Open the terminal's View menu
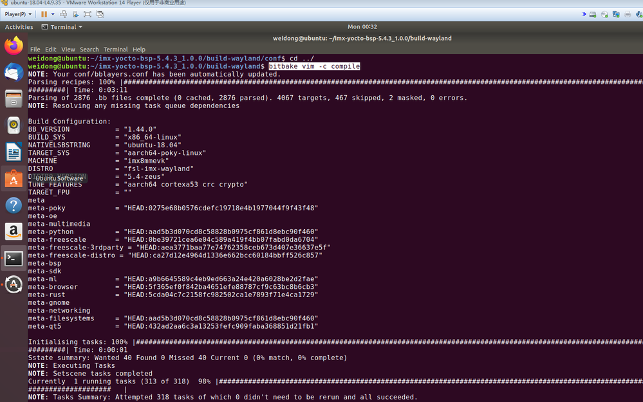Screen dimensions: 643x402 coord(68,49)
